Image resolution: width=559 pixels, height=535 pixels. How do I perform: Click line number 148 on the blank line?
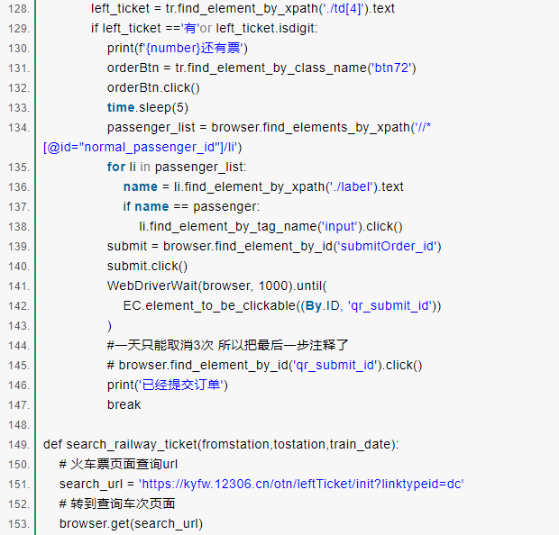pyautogui.click(x=19, y=425)
